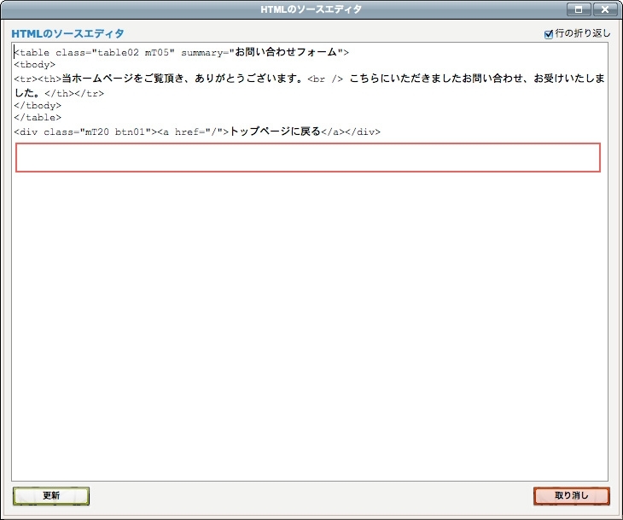Click the 更新 update button
The width and height of the screenshot is (623, 520).
[51, 496]
